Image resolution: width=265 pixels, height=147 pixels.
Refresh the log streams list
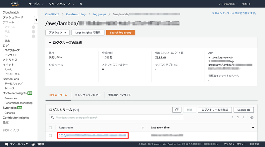pyautogui.click(x=177, y=110)
